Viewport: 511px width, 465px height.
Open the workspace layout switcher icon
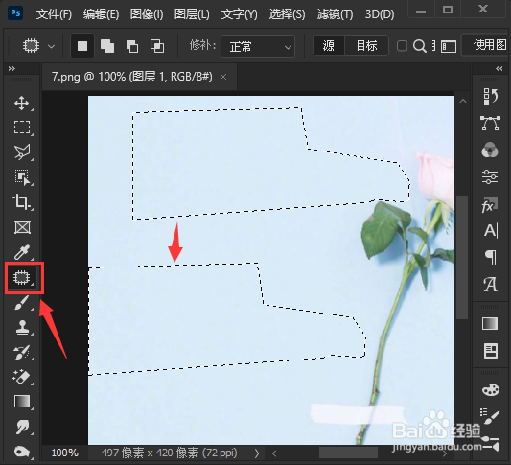coord(449,46)
